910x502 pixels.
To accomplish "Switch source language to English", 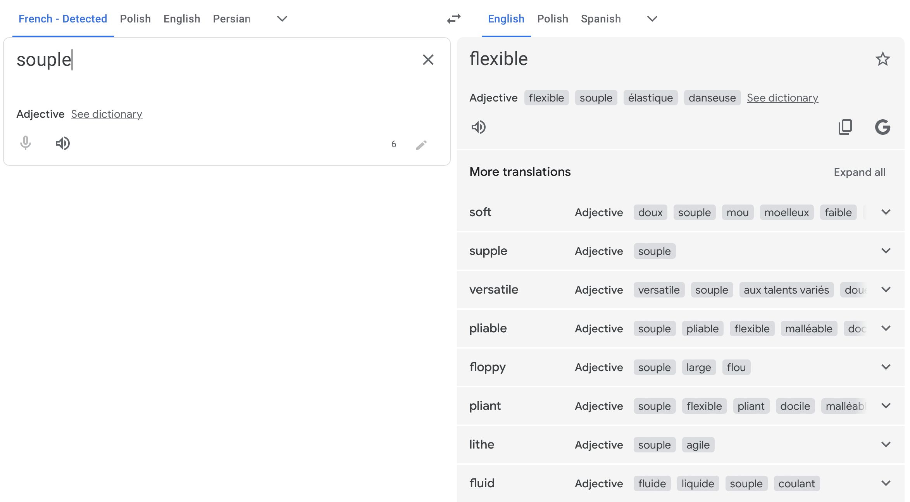I will (182, 19).
